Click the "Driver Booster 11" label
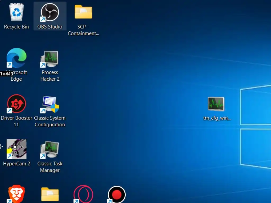Image resolution: width=271 pixels, height=203 pixels. [16, 121]
